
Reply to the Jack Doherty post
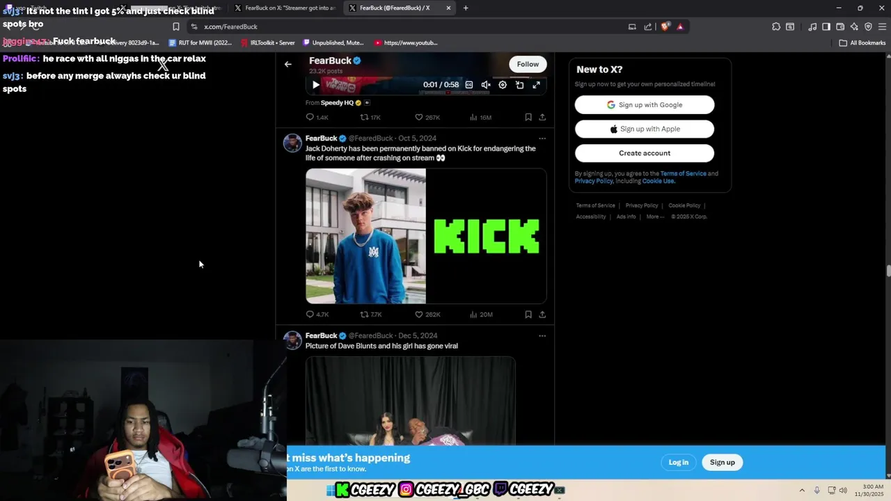[x=317, y=315]
